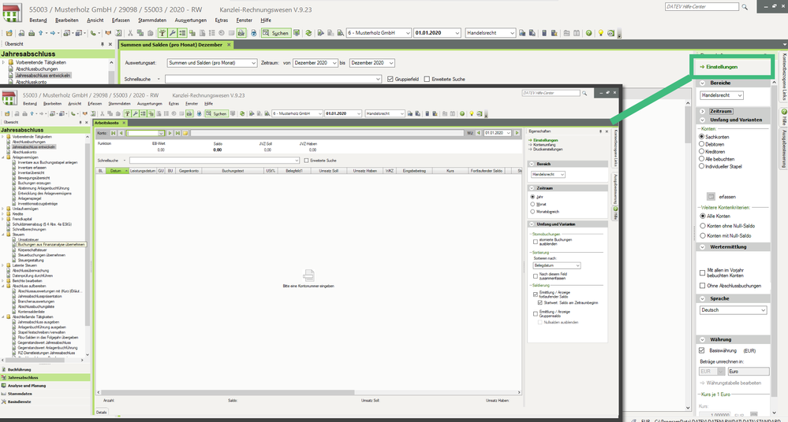Click the tree icon in back window toolbar

click(162, 33)
